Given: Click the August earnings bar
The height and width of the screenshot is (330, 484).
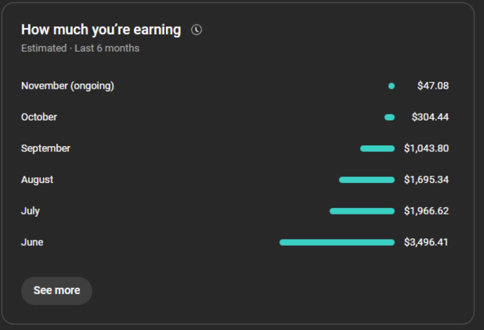Looking at the screenshot, I should pos(367,180).
